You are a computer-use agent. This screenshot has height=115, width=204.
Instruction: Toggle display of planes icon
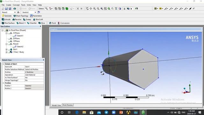click(125, 9)
